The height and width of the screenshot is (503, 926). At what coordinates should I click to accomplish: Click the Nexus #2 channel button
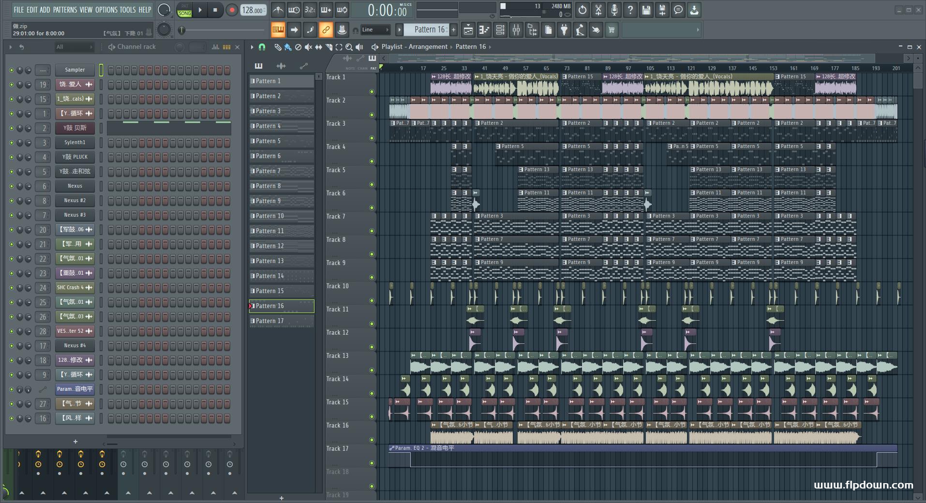pyautogui.click(x=75, y=201)
